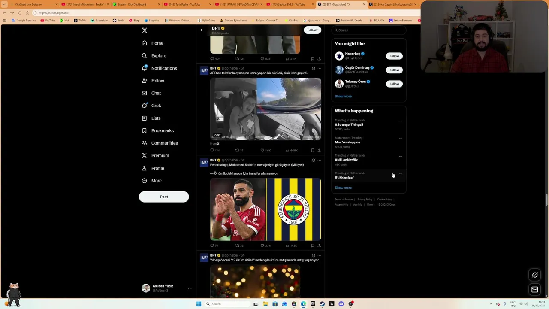Show more under You might like
549x309 pixels.
click(x=343, y=96)
